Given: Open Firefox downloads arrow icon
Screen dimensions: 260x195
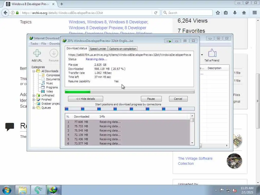Looking at the screenshot, I should (235, 13).
